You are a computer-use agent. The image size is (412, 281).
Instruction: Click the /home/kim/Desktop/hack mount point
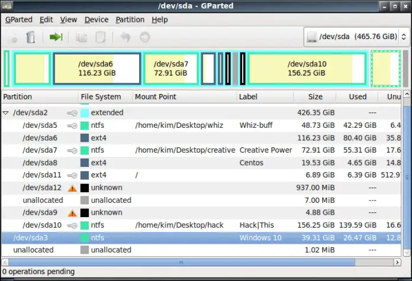[x=179, y=225]
